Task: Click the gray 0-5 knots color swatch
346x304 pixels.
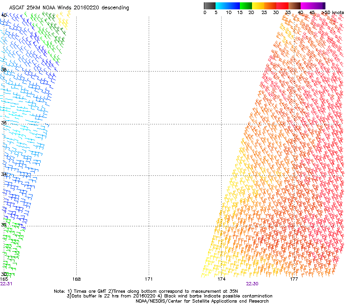Action: [209, 6]
